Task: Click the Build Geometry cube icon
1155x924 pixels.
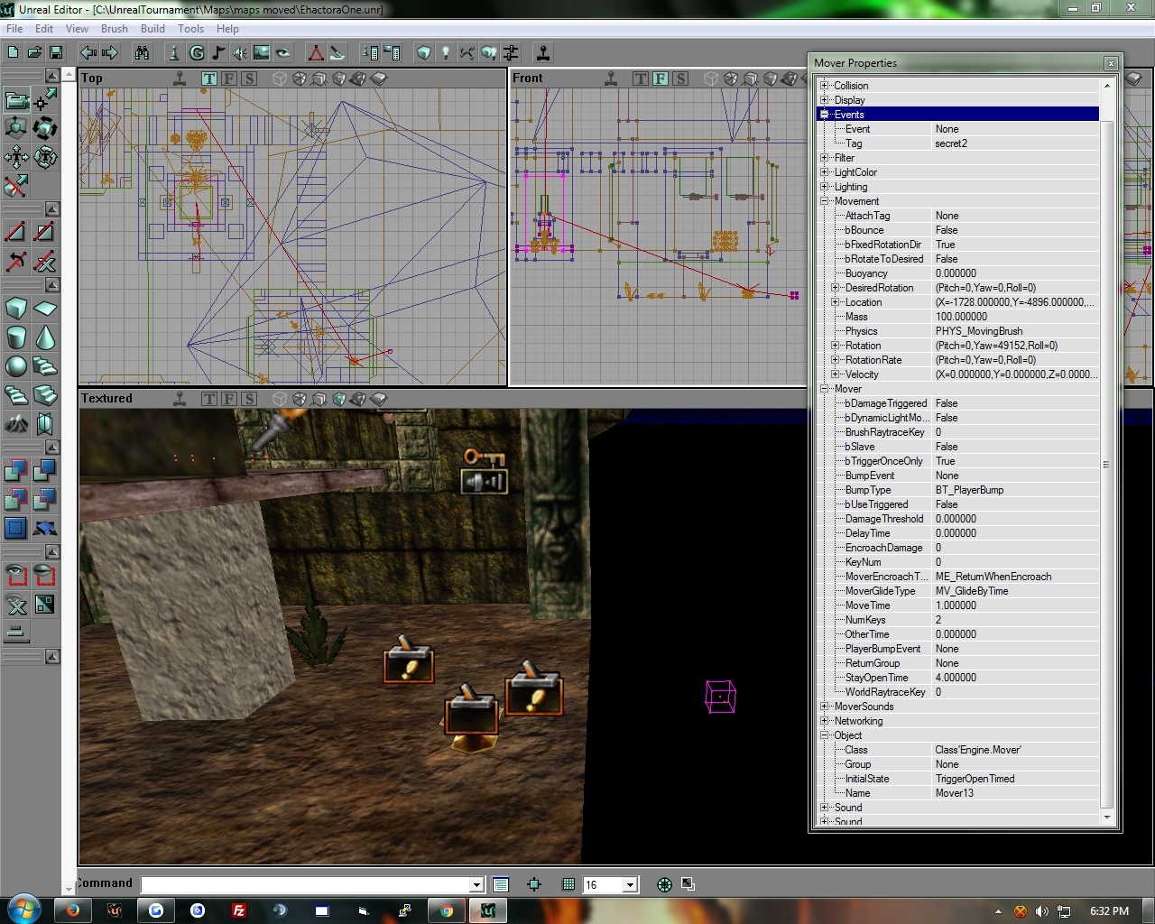Action: click(x=424, y=52)
